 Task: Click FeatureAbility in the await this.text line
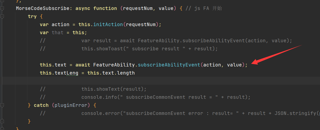point(114,65)
